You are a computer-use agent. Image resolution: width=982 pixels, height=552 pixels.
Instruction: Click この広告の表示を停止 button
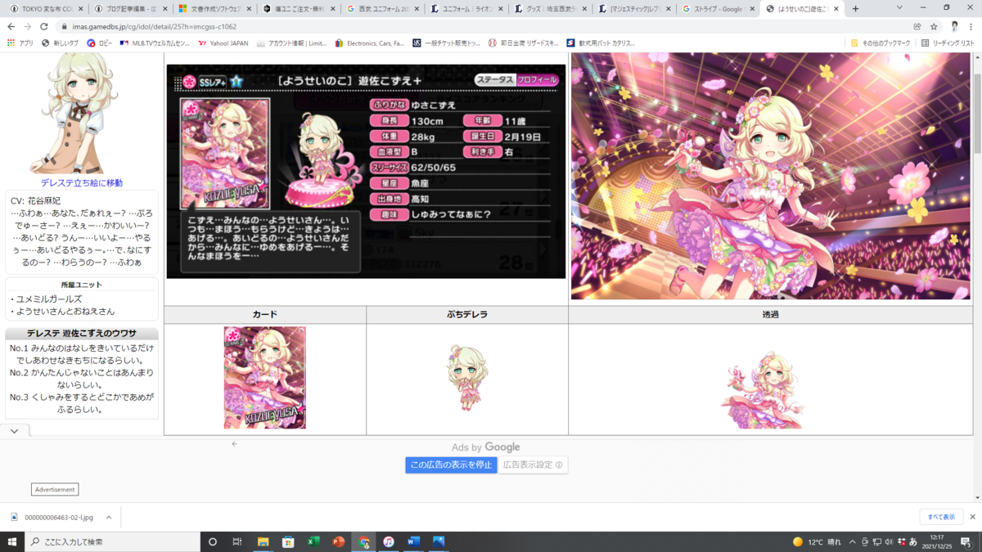451,464
